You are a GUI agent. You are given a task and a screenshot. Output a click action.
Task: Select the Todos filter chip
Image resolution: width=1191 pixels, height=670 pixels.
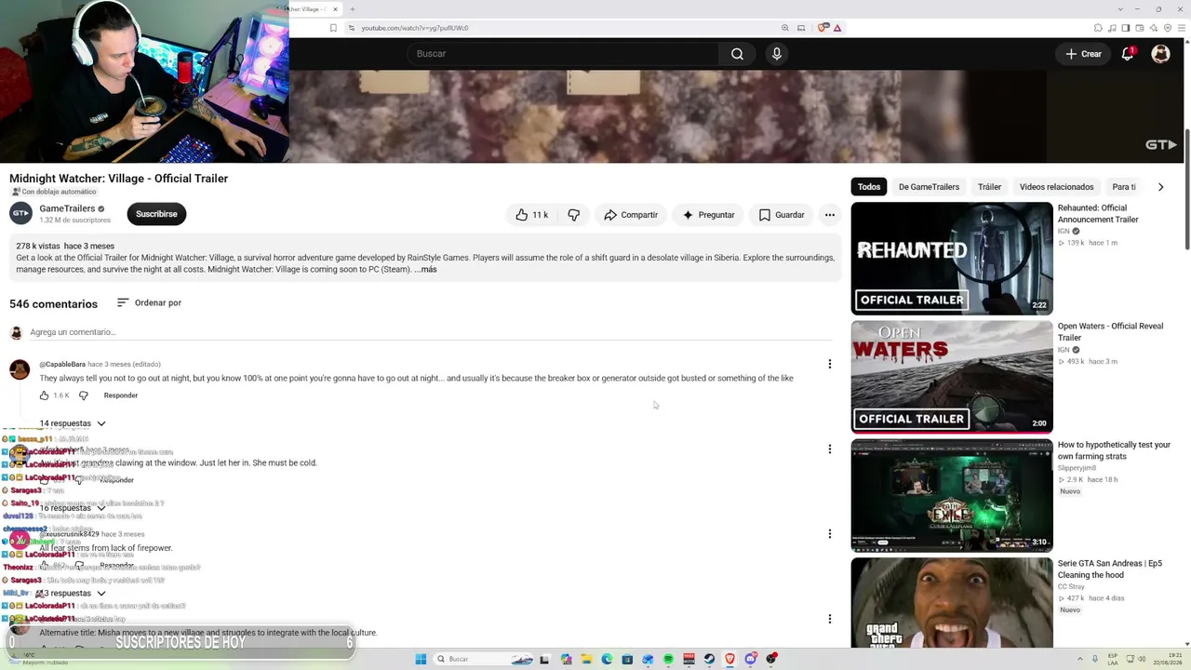[869, 187]
